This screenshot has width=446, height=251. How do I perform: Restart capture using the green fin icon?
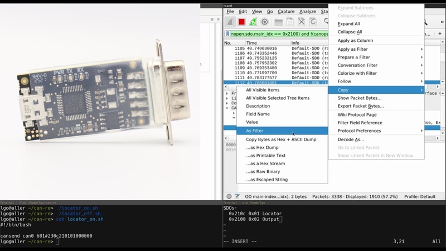pyautogui.click(x=253, y=22)
